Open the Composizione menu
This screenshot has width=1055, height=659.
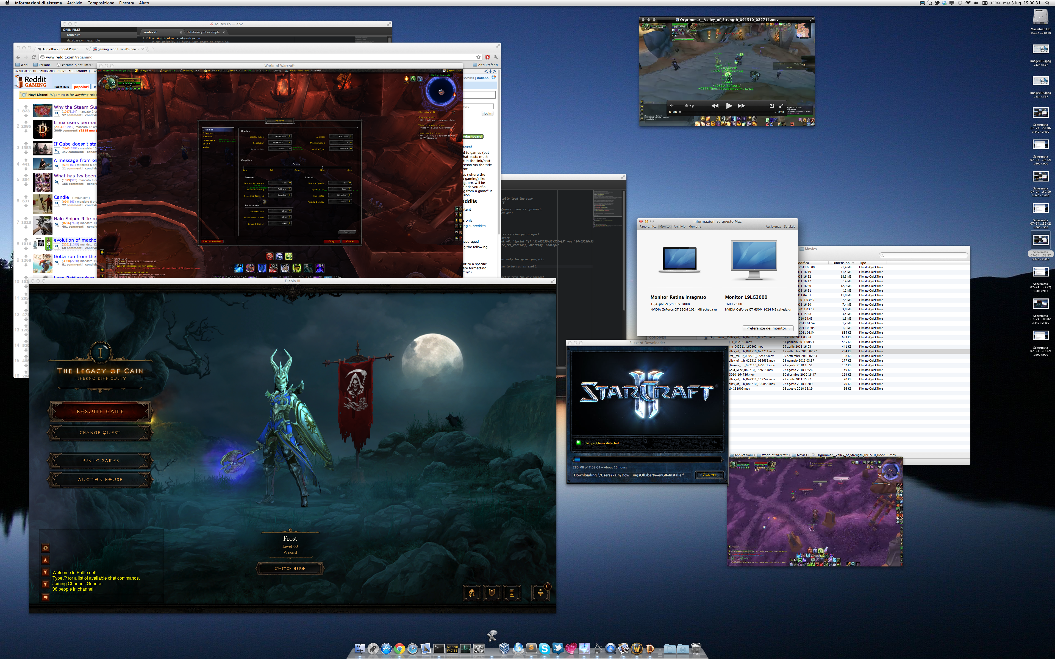tap(100, 3)
